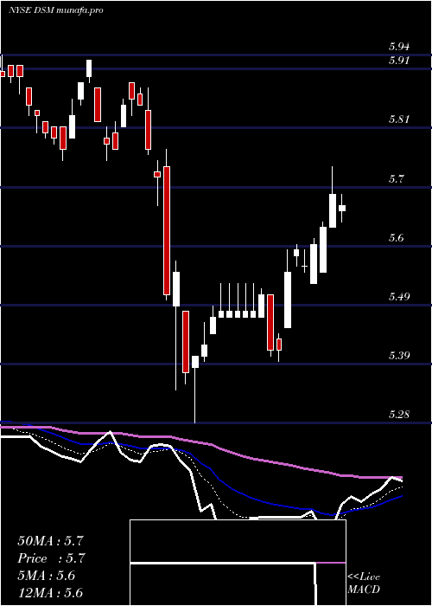Click the 5.39 price level label
The image size is (432, 606).
click(x=399, y=355)
